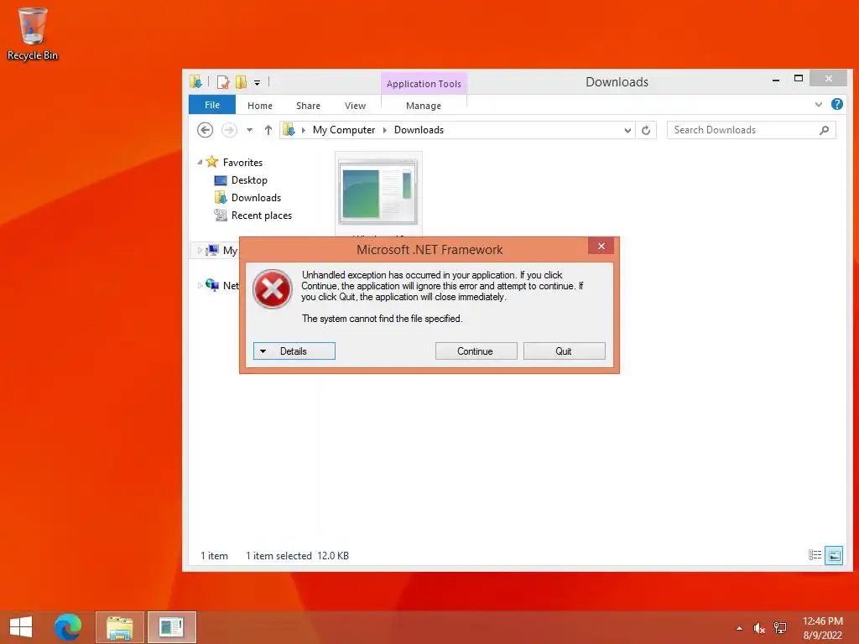Click the Properties icon in quick access toolbar
The width and height of the screenshot is (859, 644).
pyautogui.click(x=223, y=82)
